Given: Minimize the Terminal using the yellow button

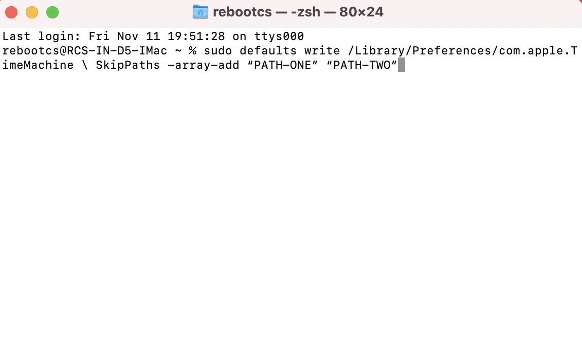Looking at the screenshot, I should (x=32, y=12).
